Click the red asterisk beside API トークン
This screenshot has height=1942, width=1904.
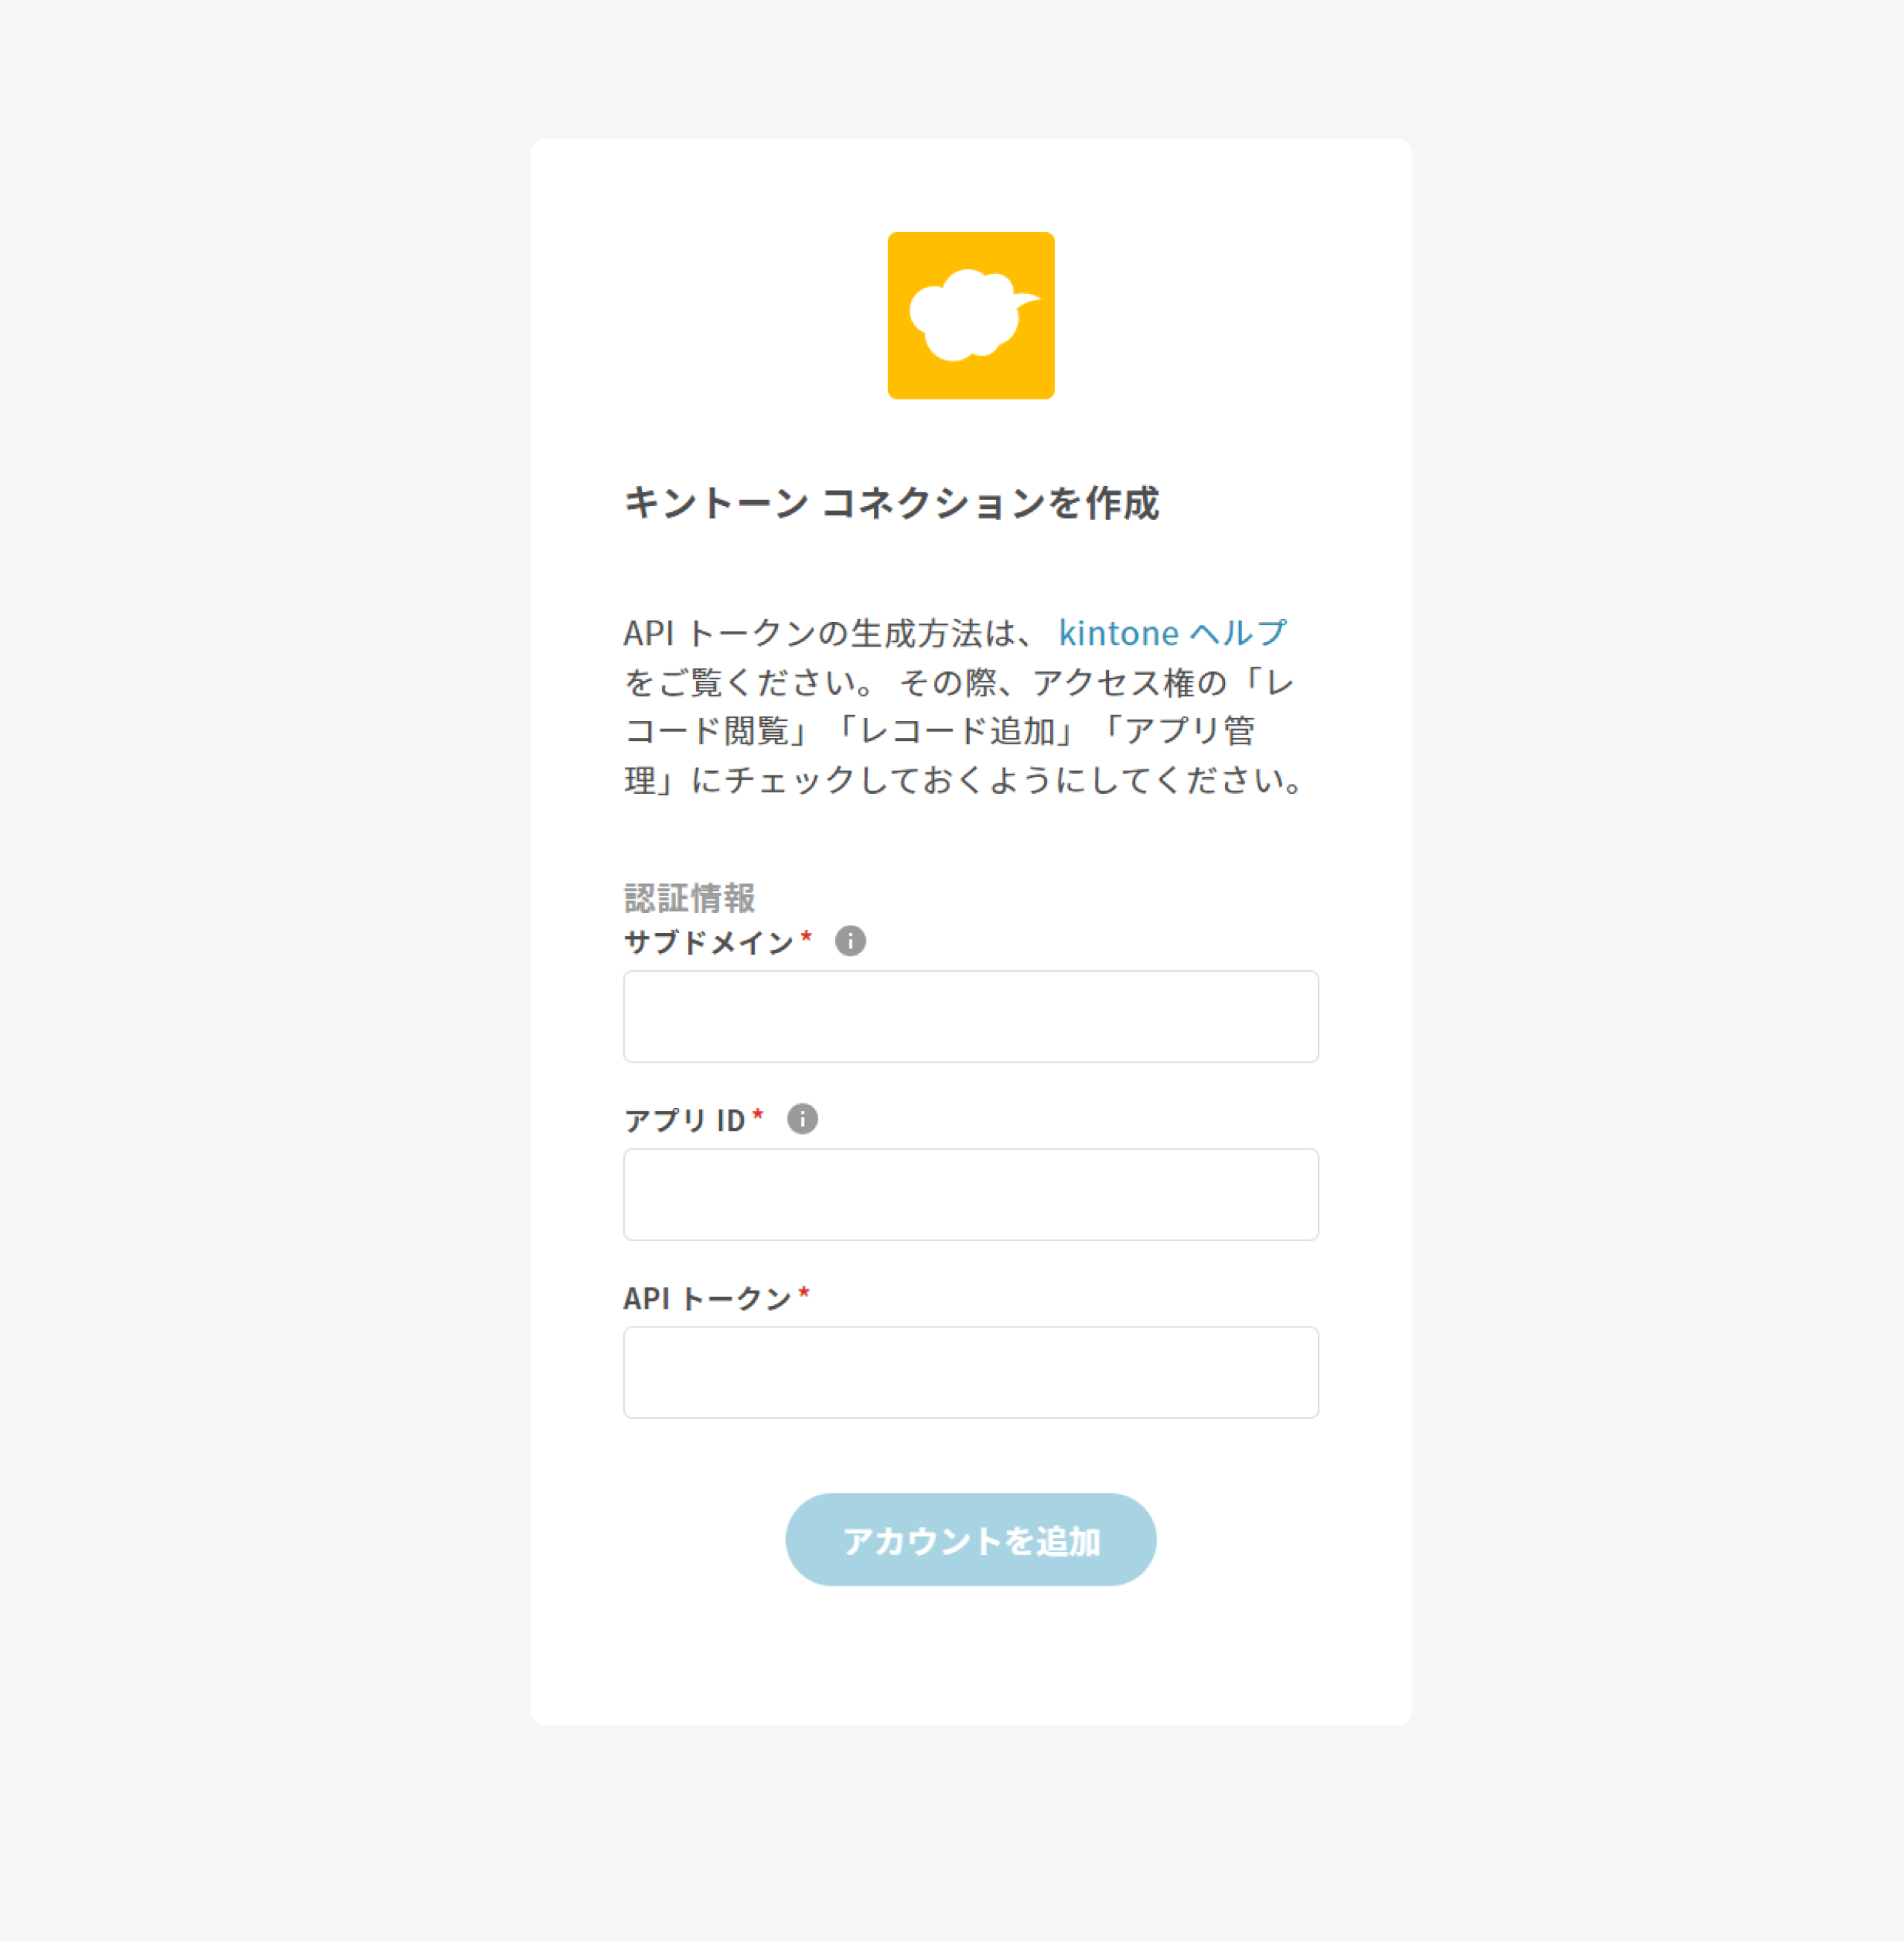pyautogui.click(x=804, y=1292)
